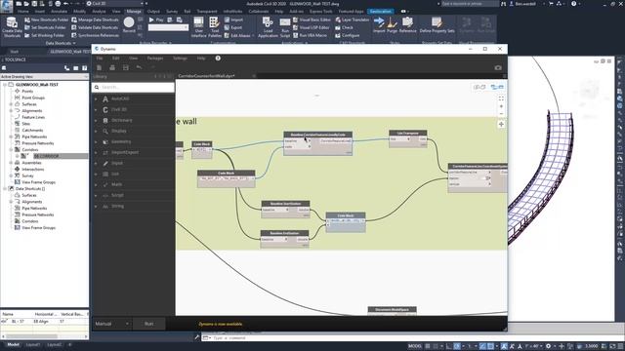This screenshot has height=351, width=625.
Task: Open the action macro name dropdown
Action: click(168, 27)
